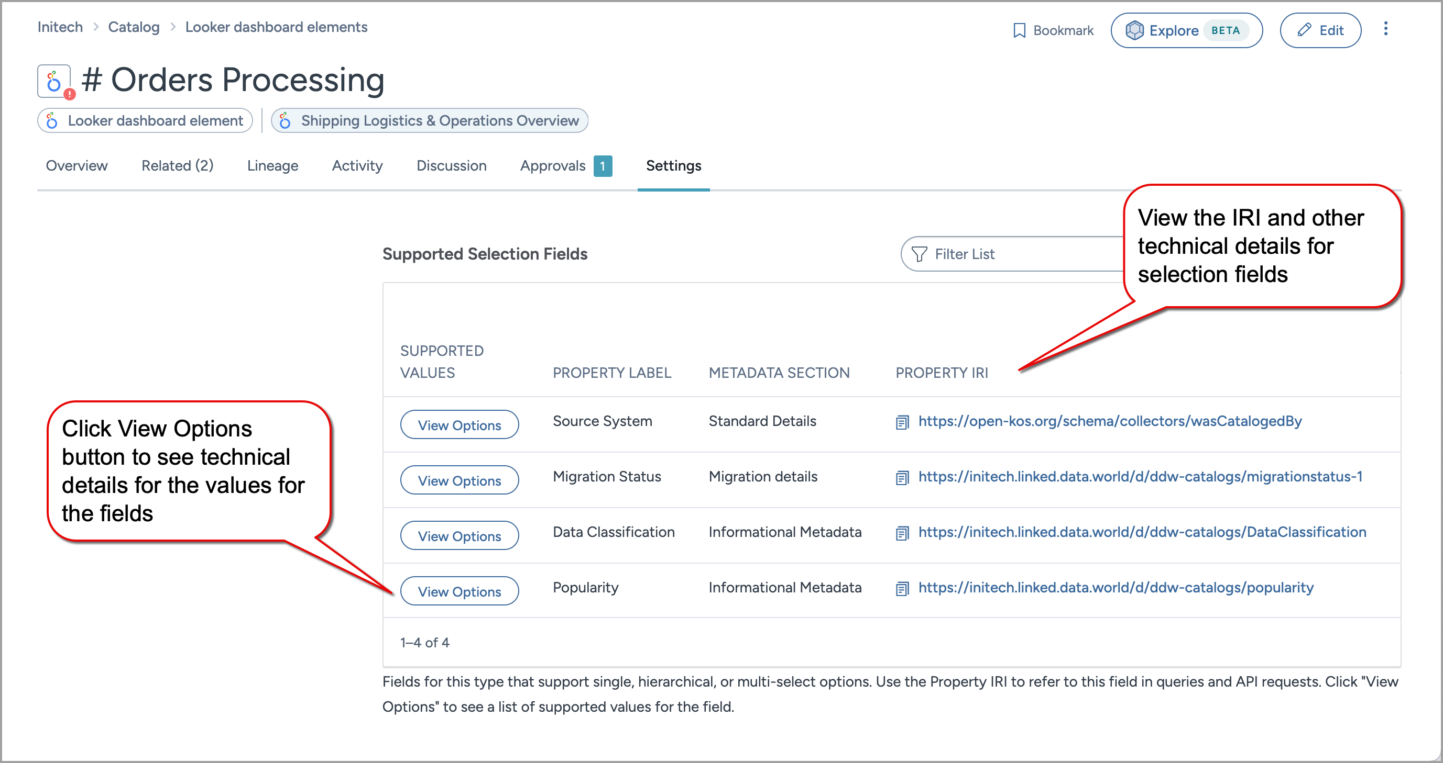This screenshot has width=1443, height=763.
Task: Switch to the Overview tab
Action: tap(76, 165)
